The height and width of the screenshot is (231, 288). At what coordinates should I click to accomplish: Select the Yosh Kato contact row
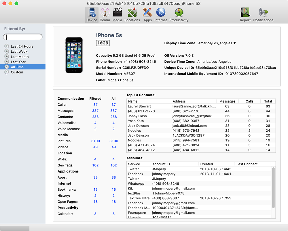coord(201,121)
